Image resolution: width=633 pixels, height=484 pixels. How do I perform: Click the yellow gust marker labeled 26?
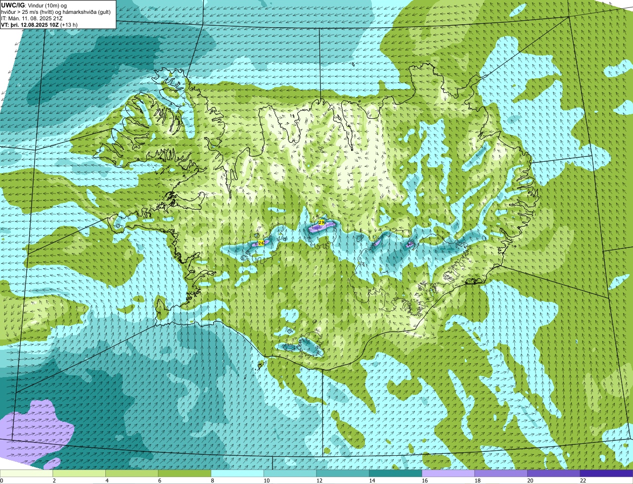tap(261, 243)
